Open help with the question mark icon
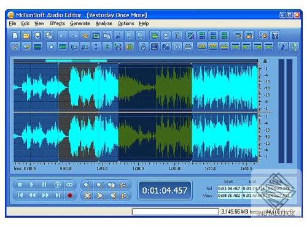Screen dimensions: 307x230 [275, 36]
